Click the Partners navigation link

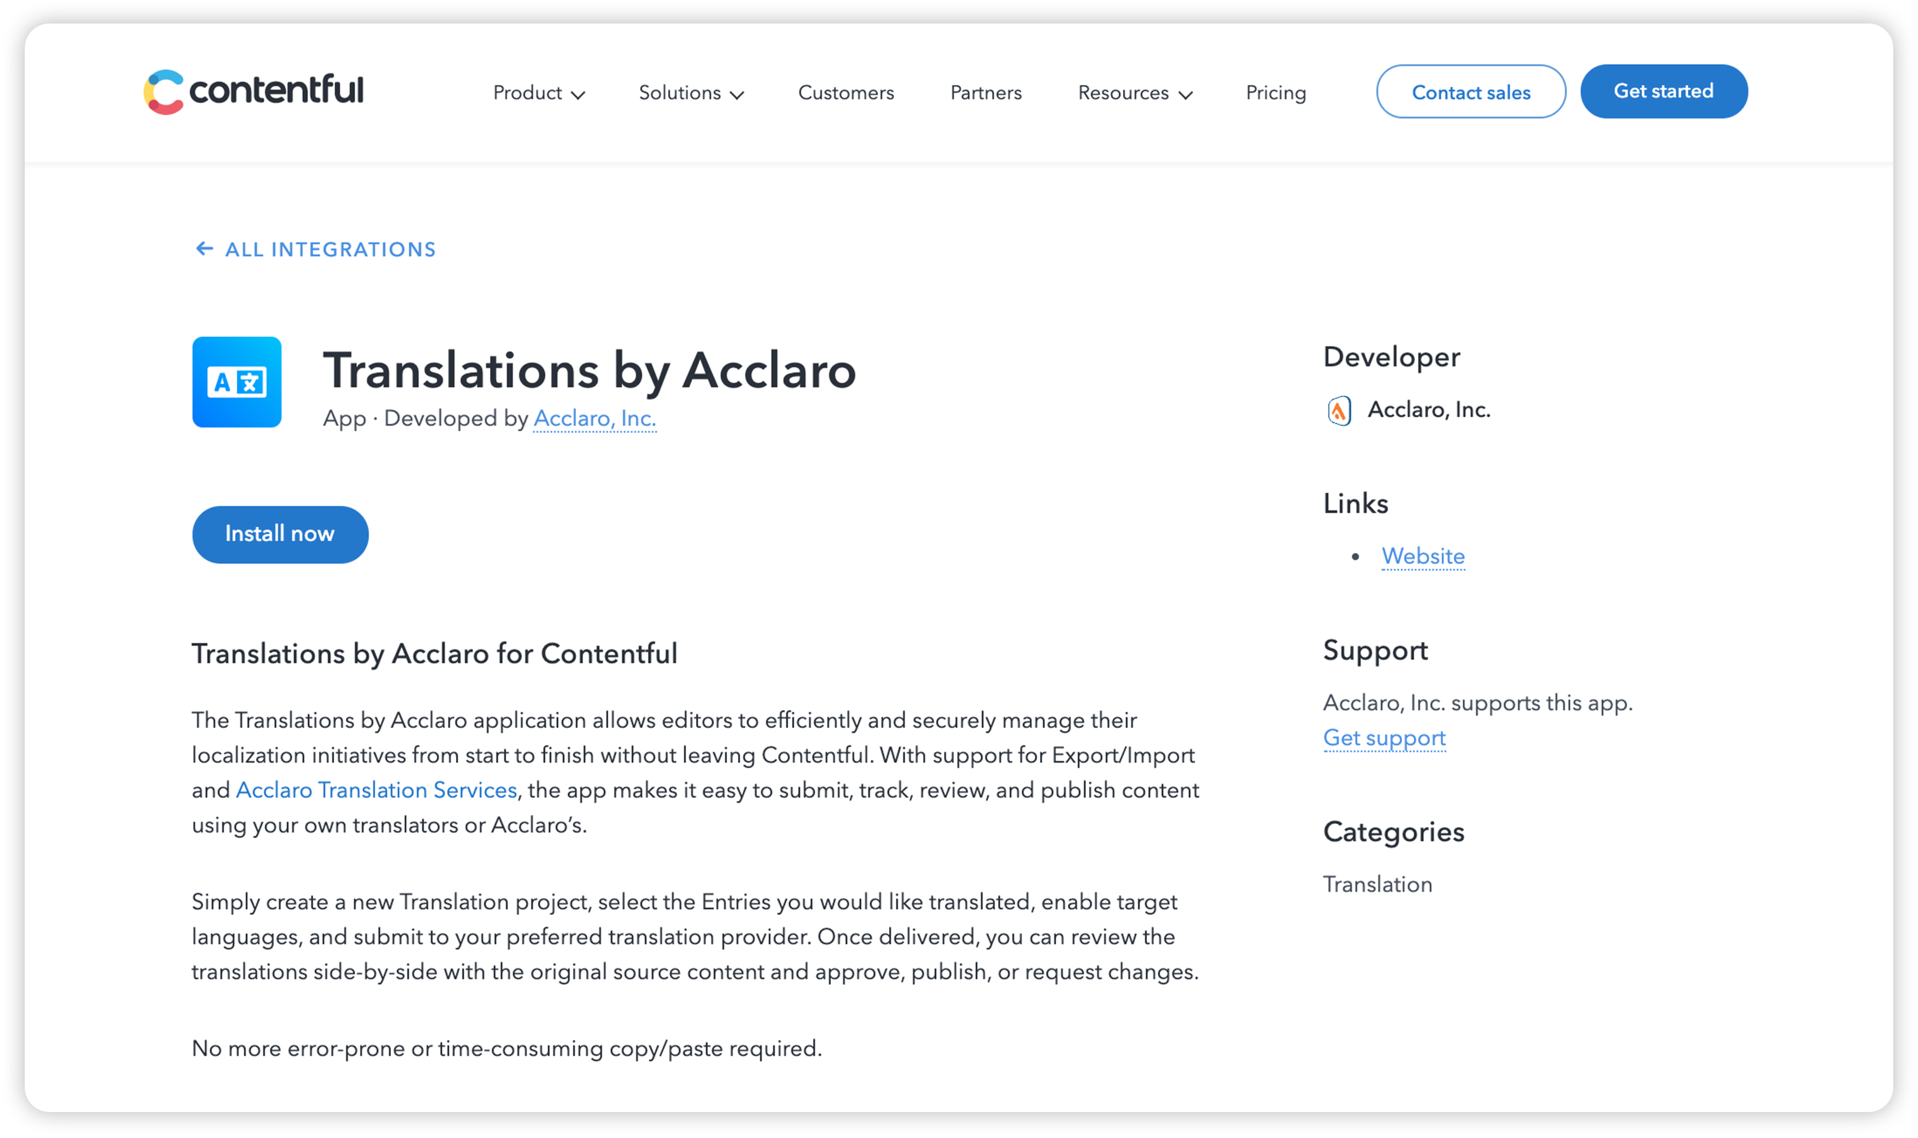tap(986, 92)
